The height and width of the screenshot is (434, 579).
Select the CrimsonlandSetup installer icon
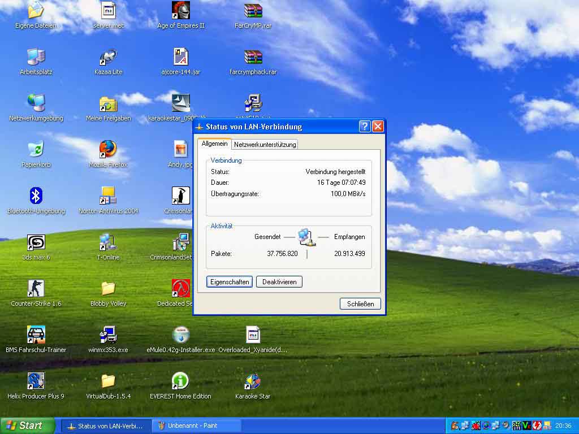tap(180, 247)
